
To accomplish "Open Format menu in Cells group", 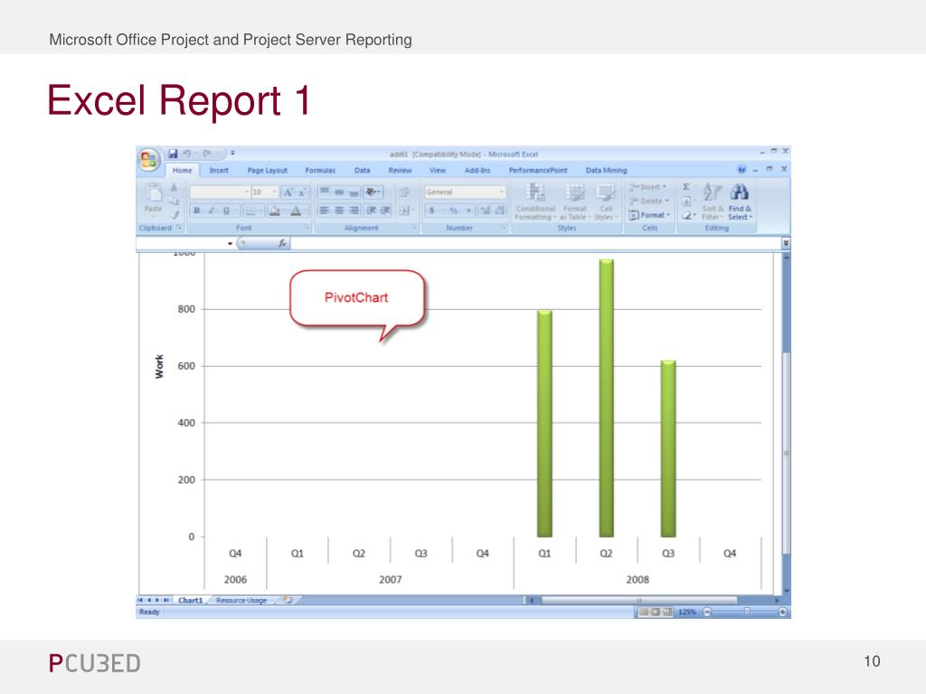I will (649, 215).
